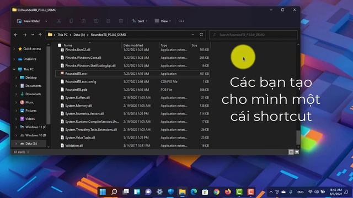Click the Cut scissors icon in toolbar
The image size is (353, 198).
click(59, 21)
